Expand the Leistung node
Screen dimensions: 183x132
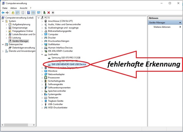click(6, 38)
